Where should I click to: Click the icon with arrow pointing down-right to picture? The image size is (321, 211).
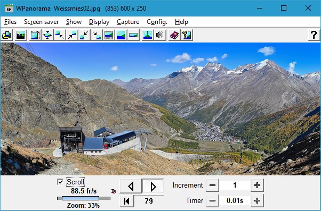tap(97, 35)
